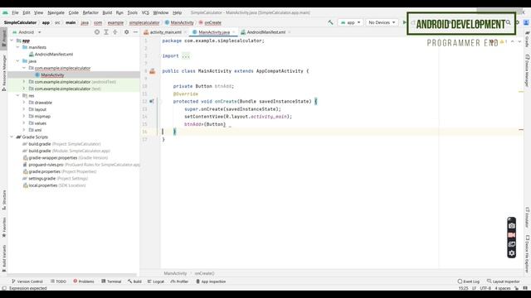This screenshot has height=298, width=531.
Task: Click the recorder camera screenshot icon
Action: pos(511,226)
